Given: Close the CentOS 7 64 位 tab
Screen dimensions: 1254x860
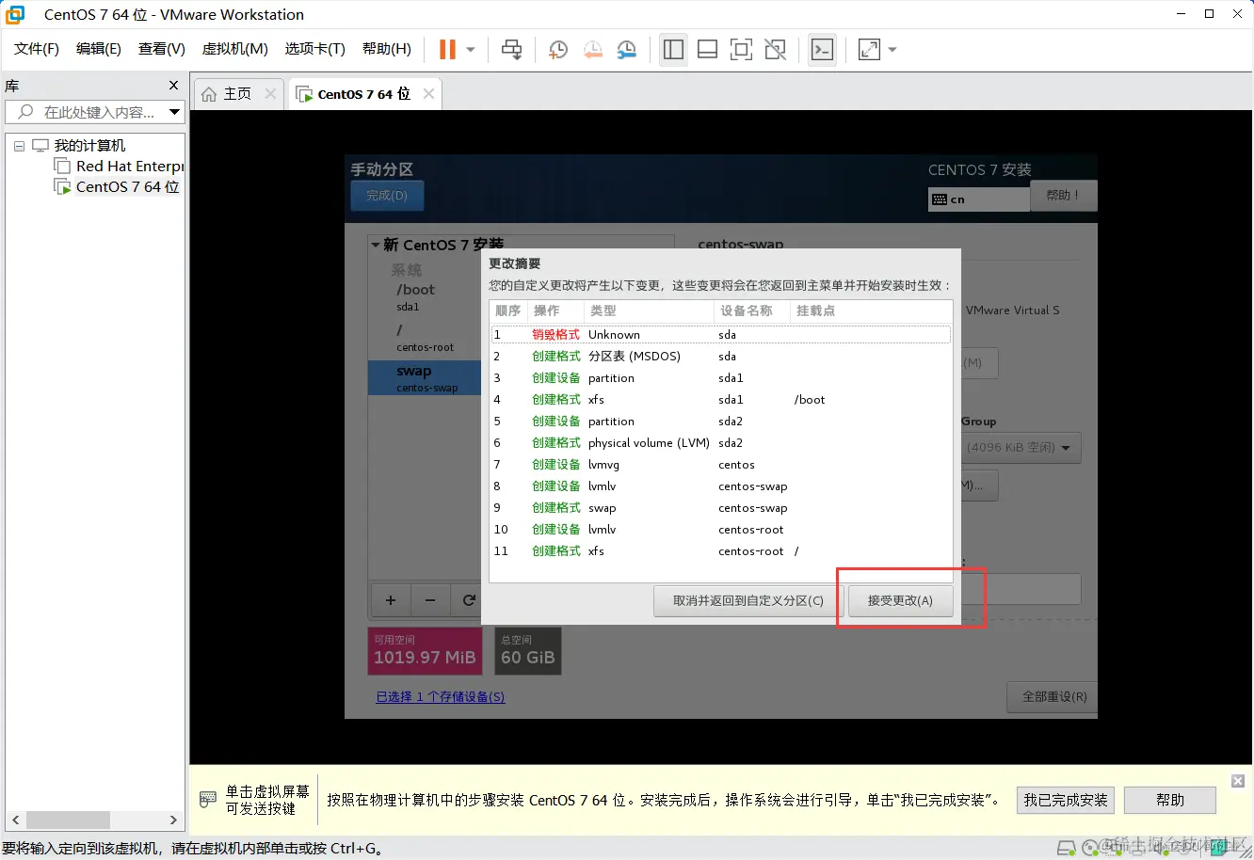Looking at the screenshot, I should coord(428,94).
